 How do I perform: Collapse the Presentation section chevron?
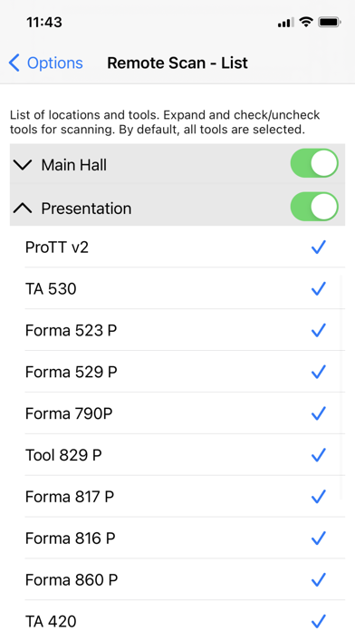(x=23, y=208)
